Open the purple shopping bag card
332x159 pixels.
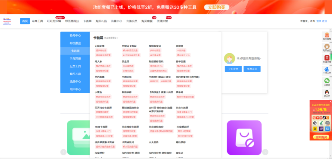pos(244,138)
